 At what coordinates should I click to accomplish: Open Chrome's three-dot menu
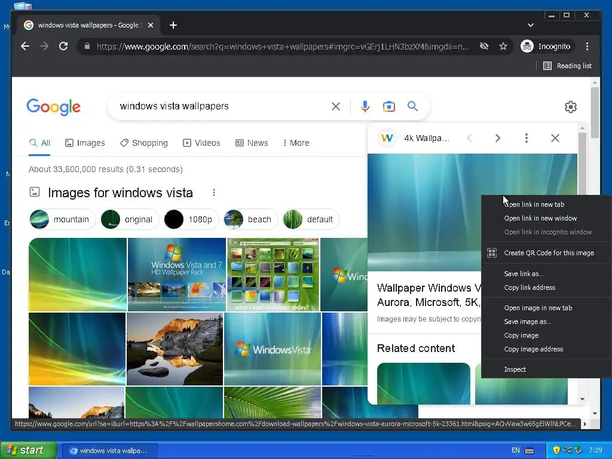click(x=587, y=47)
